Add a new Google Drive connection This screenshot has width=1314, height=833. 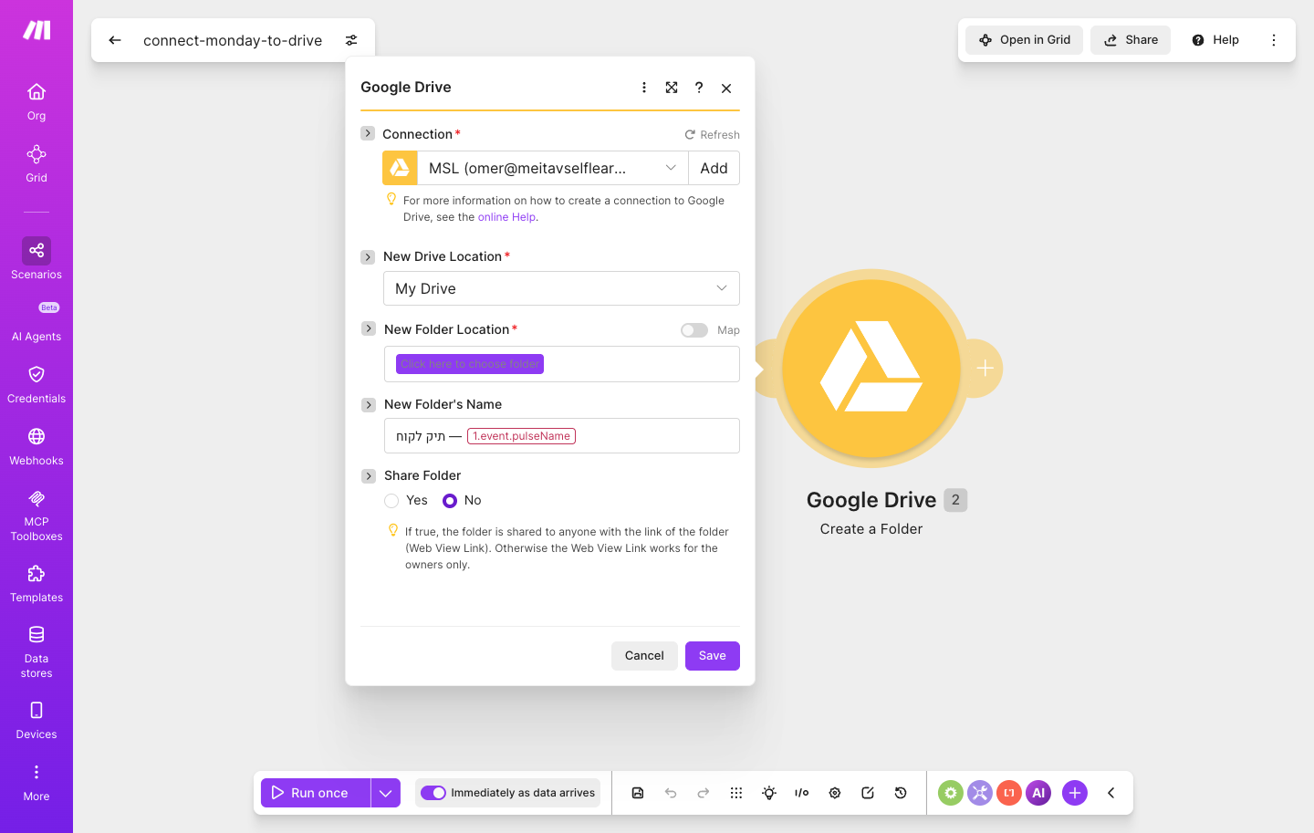[x=714, y=168]
